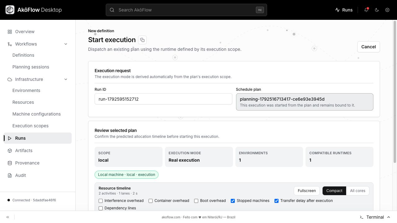This screenshot has width=397, height=223.
Task: Enable Dependency lines checkbox
Action: 100,208
